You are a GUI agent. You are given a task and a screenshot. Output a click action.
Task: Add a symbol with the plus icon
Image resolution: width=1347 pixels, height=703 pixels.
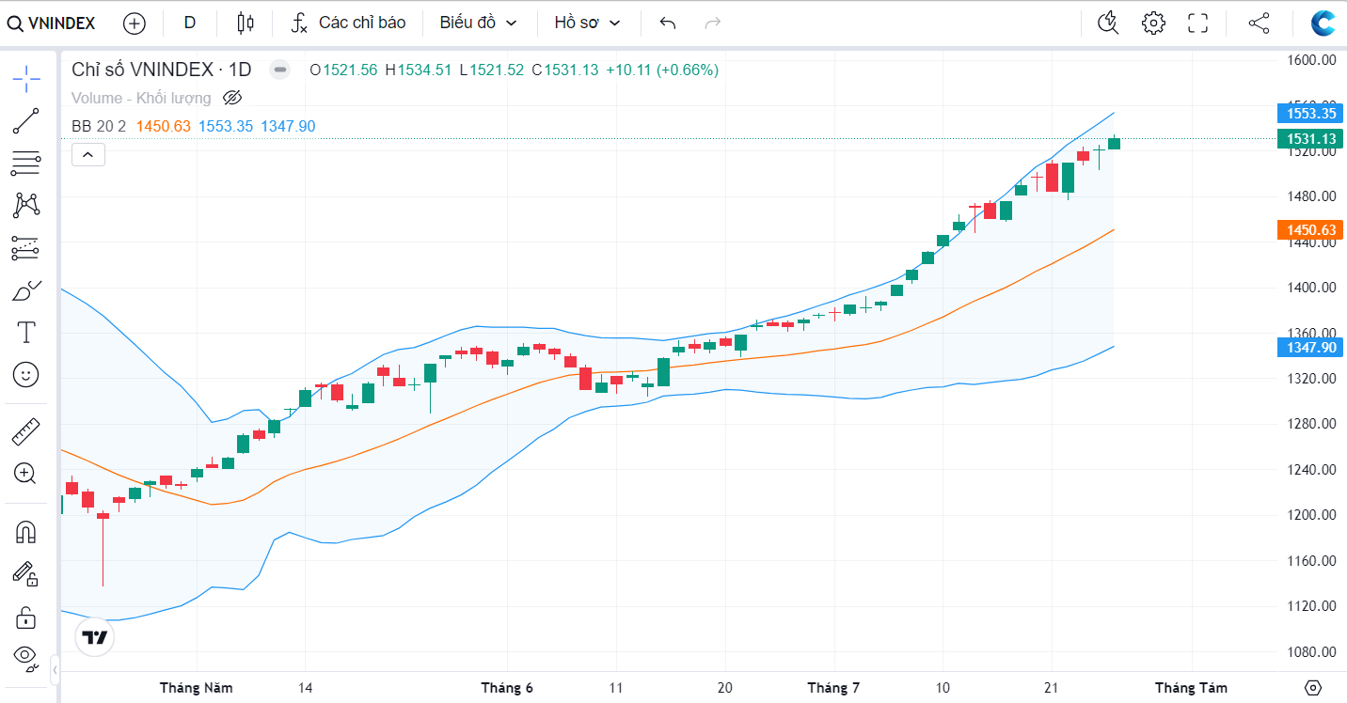tap(135, 23)
